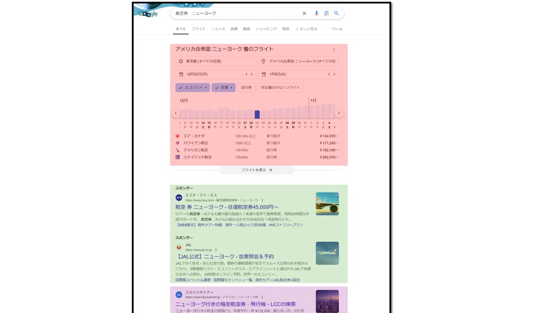Click the フライトを表示 show flights button
Viewport: 557px width, 313px height.
tap(257, 170)
